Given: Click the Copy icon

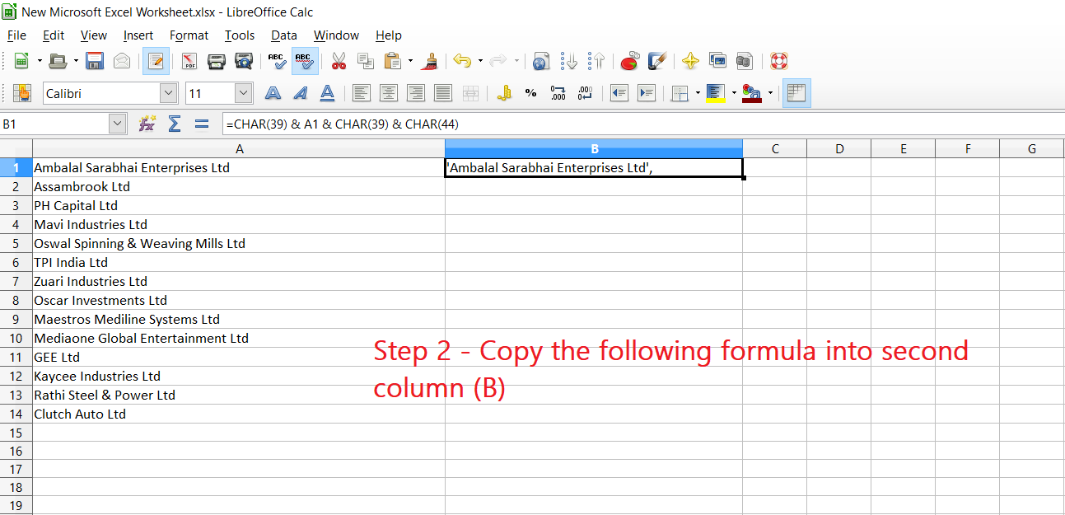Looking at the screenshot, I should [366, 61].
